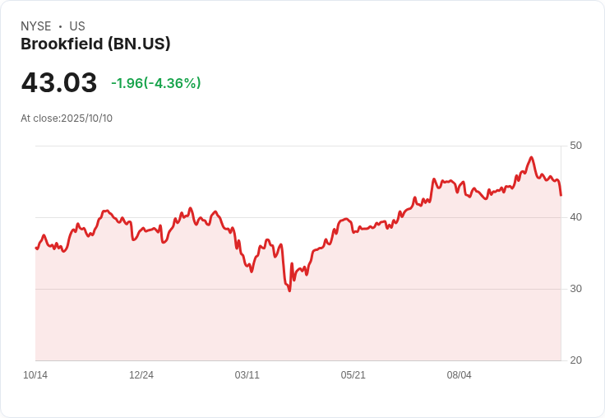
Task: Click the -1.96(-4.36%) price change text
Action: [156, 83]
